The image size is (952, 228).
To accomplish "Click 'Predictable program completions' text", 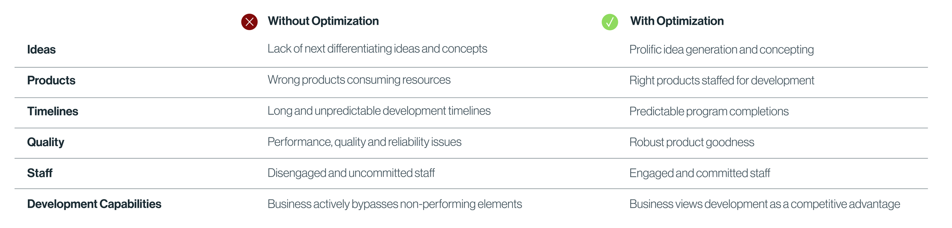I will coord(709,112).
